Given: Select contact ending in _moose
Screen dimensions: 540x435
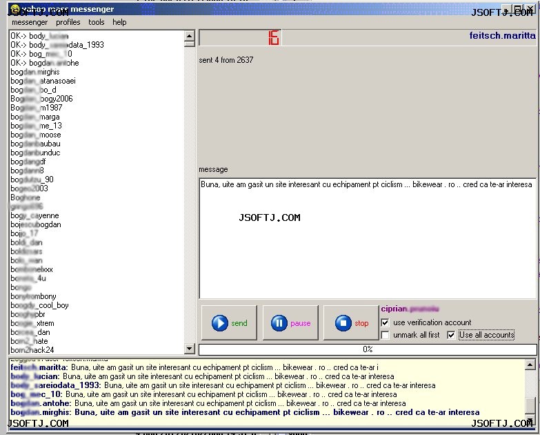Looking at the screenshot, I should [36, 135].
